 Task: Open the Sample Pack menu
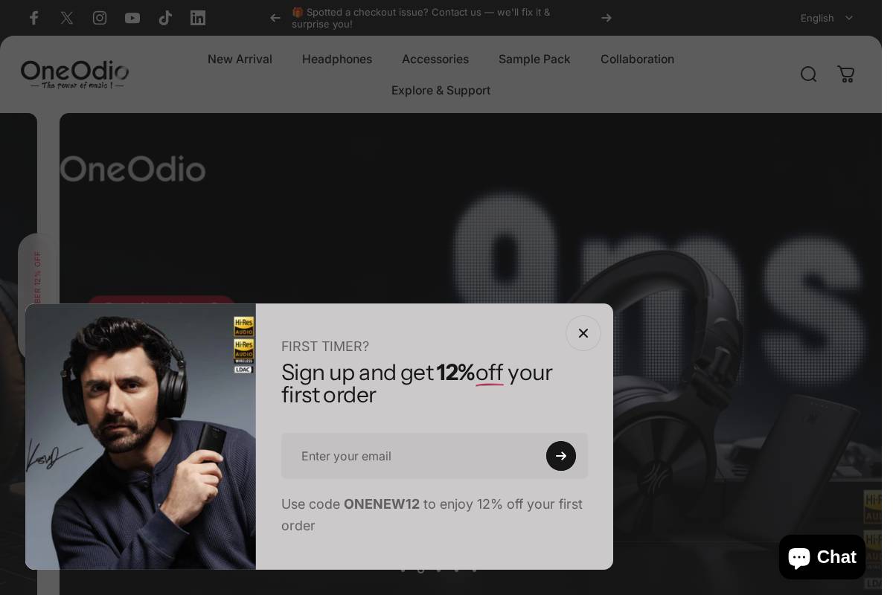534,59
